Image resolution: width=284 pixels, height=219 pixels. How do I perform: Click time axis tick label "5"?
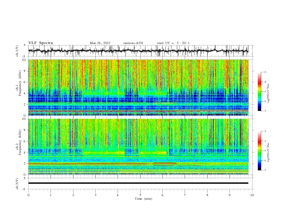(140, 195)
